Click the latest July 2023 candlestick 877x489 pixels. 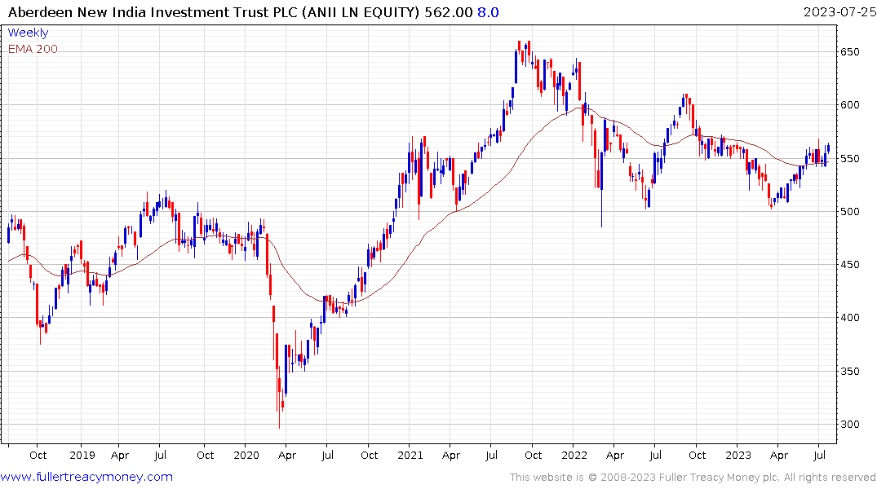[x=828, y=148]
